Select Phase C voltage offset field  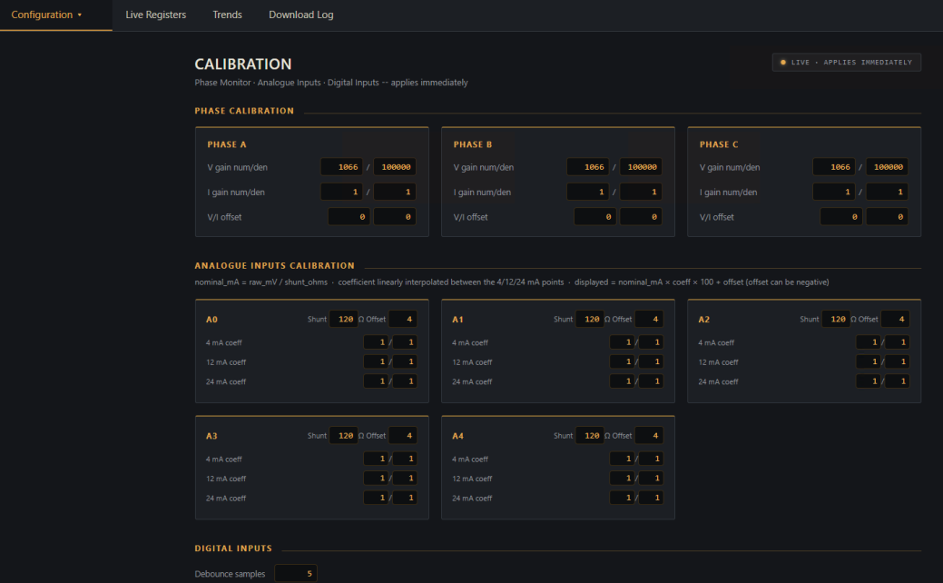pos(840,217)
